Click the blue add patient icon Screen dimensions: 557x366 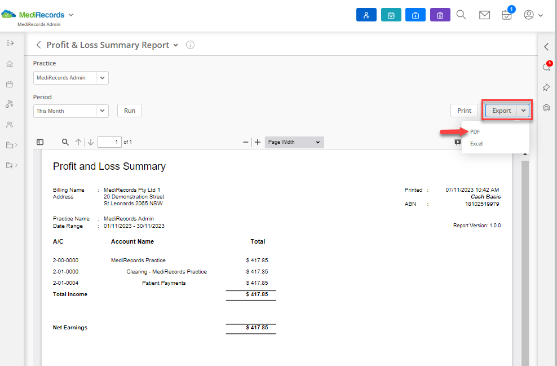(x=366, y=15)
